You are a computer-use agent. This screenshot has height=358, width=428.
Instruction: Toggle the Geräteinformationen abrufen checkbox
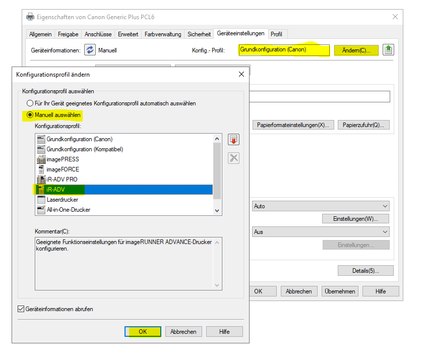click(21, 309)
